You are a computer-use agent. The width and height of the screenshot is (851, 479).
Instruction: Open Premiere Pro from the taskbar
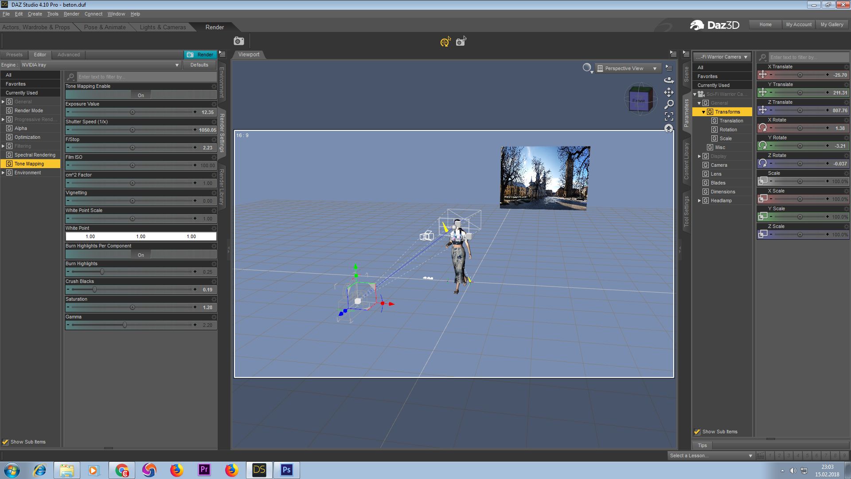tap(204, 470)
